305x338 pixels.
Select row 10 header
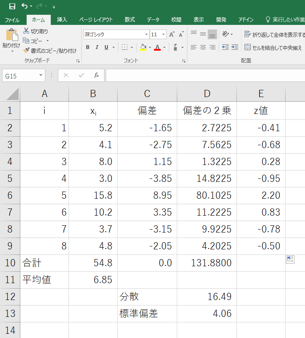(x=10, y=263)
